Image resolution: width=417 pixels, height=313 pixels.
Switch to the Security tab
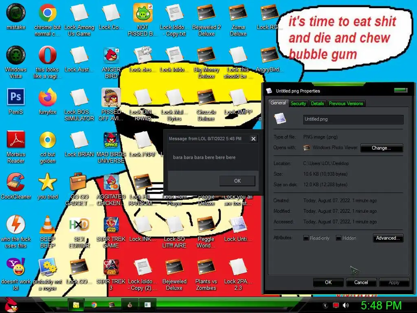(298, 104)
